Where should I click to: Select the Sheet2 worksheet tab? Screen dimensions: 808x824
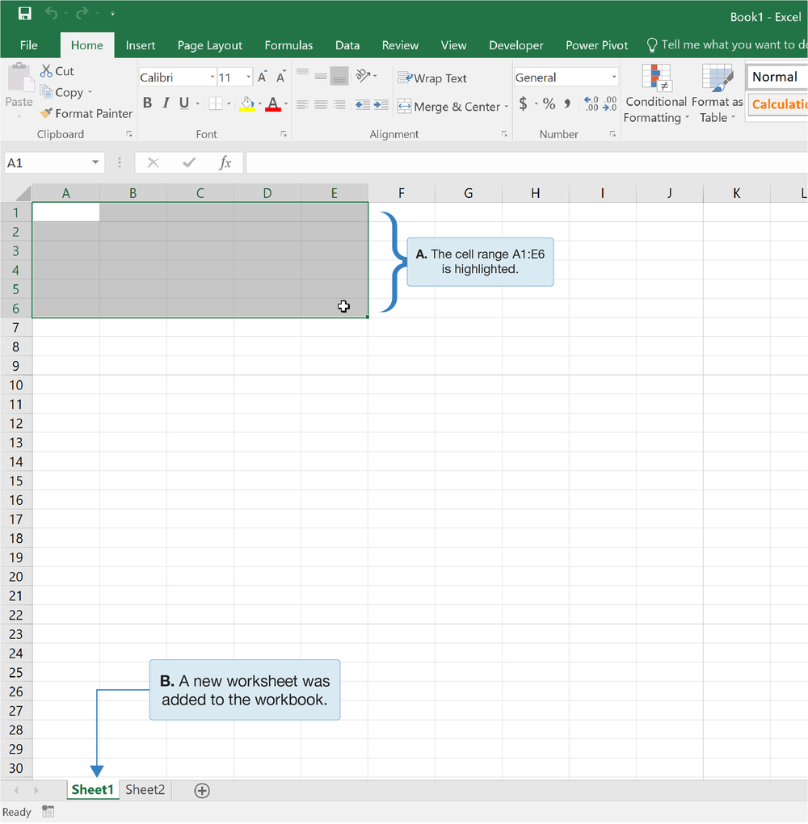[145, 789]
